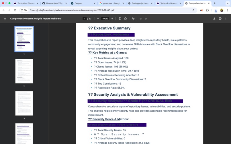Image resolution: width=231 pixels, height=144 pixels.
Task: Click the Executive Summary heading
Action: coord(109,28)
